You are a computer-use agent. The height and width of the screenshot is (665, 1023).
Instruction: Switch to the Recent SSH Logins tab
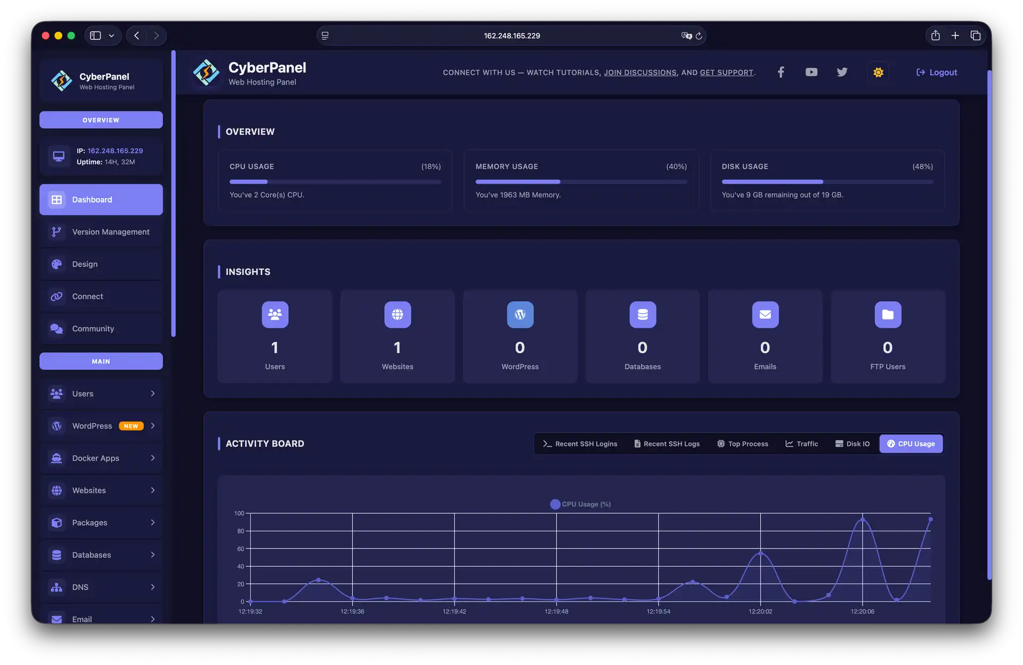tap(580, 443)
